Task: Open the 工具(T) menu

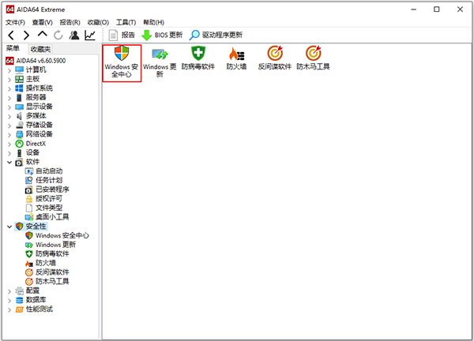Action: point(126,22)
